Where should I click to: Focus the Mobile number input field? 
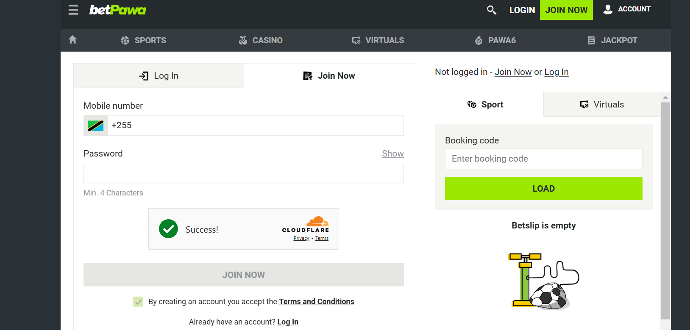(x=256, y=125)
